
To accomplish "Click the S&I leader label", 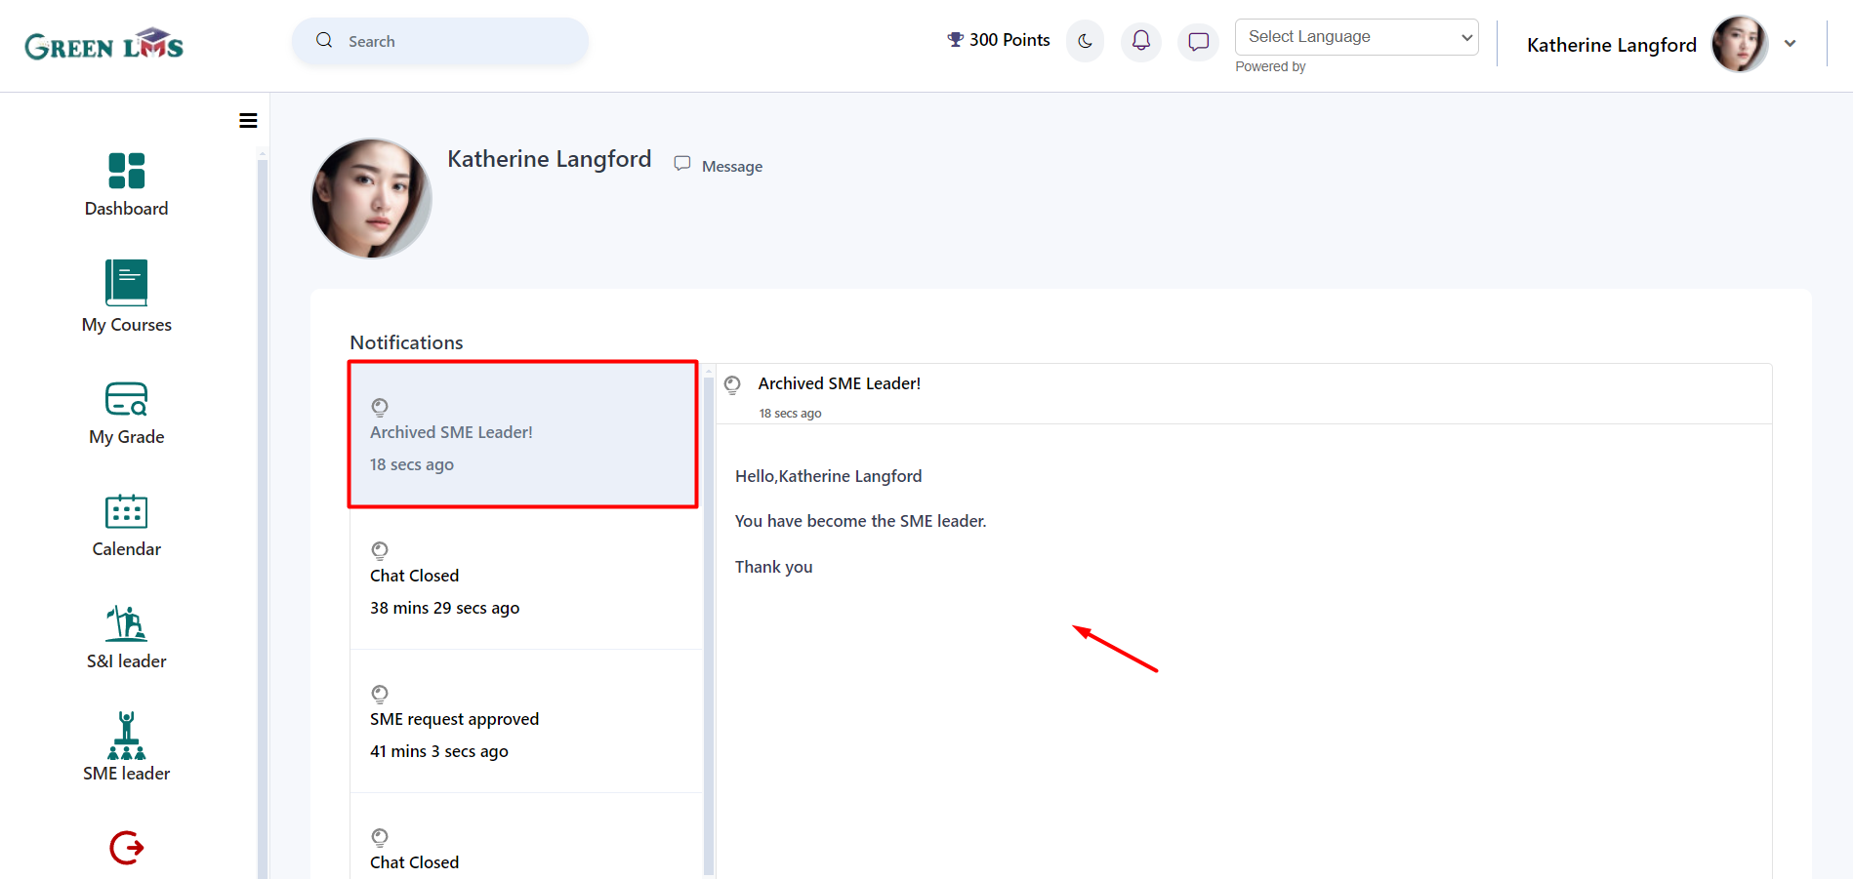I will (x=127, y=661).
